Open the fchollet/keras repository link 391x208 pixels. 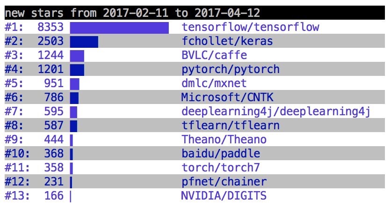click(x=227, y=41)
